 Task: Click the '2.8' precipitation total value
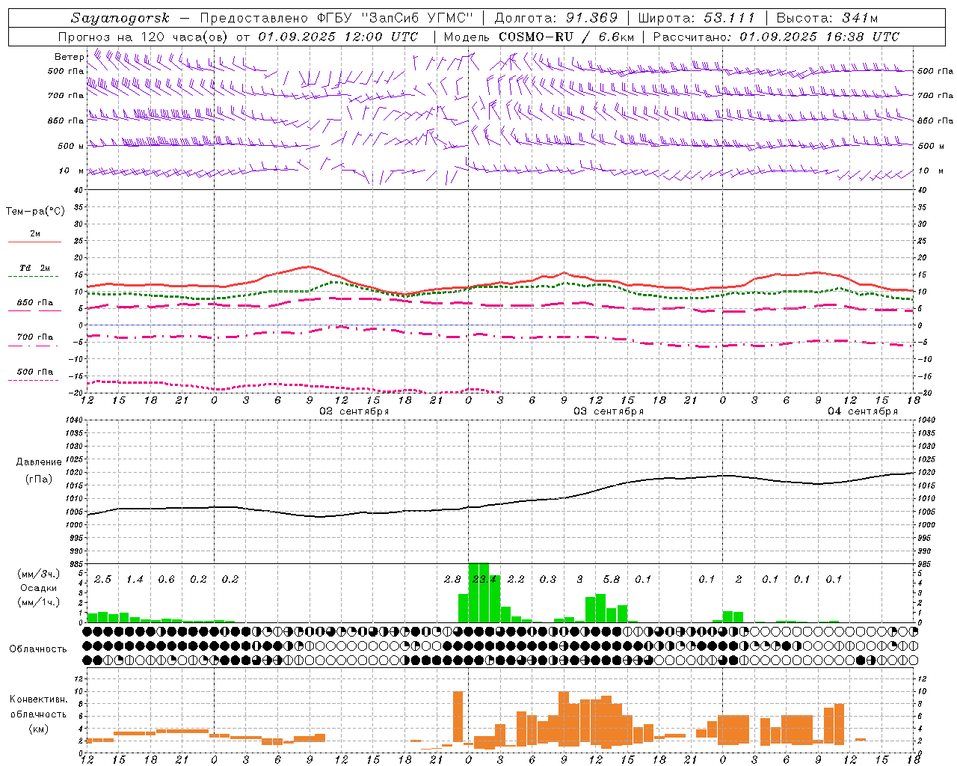[x=452, y=580]
